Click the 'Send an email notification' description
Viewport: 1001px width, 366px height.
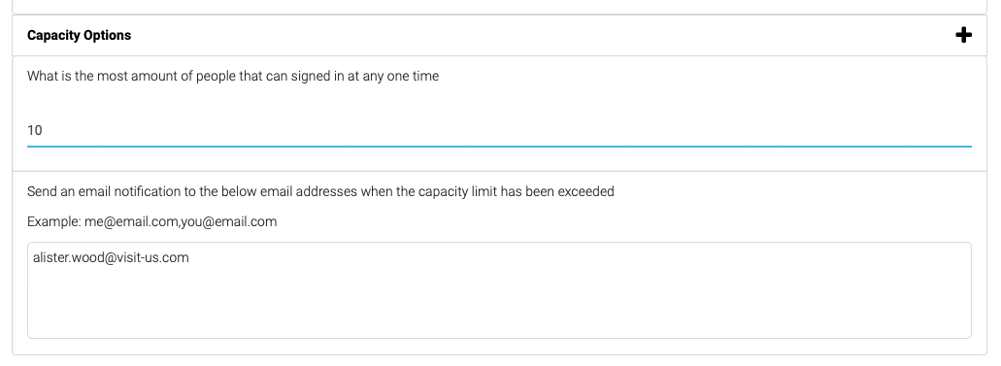click(x=320, y=191)
